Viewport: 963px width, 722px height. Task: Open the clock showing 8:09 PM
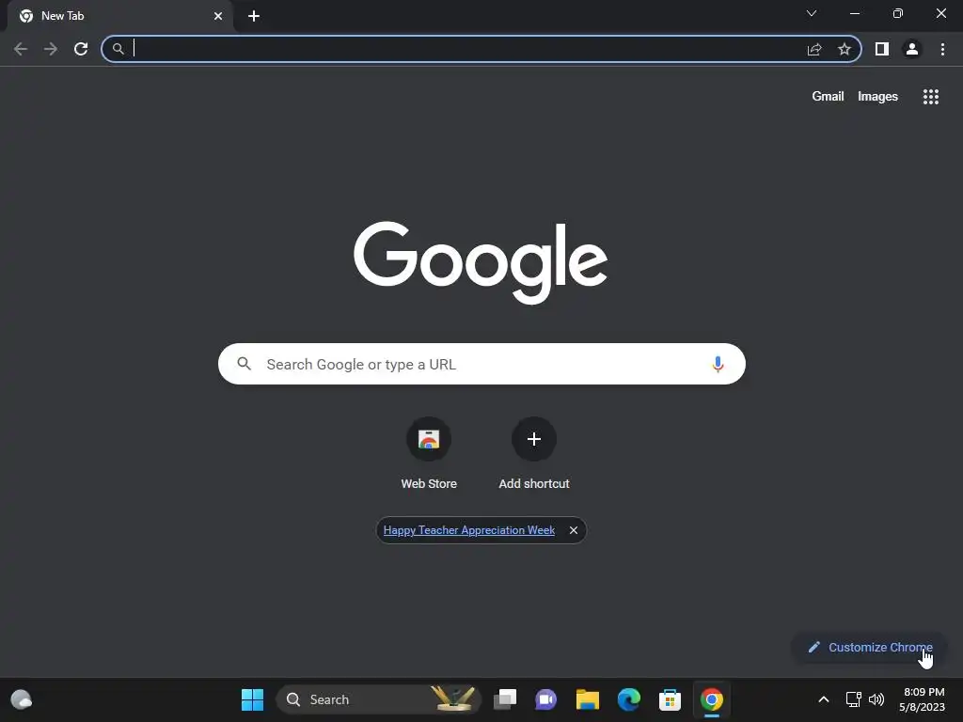click(922, 699)
